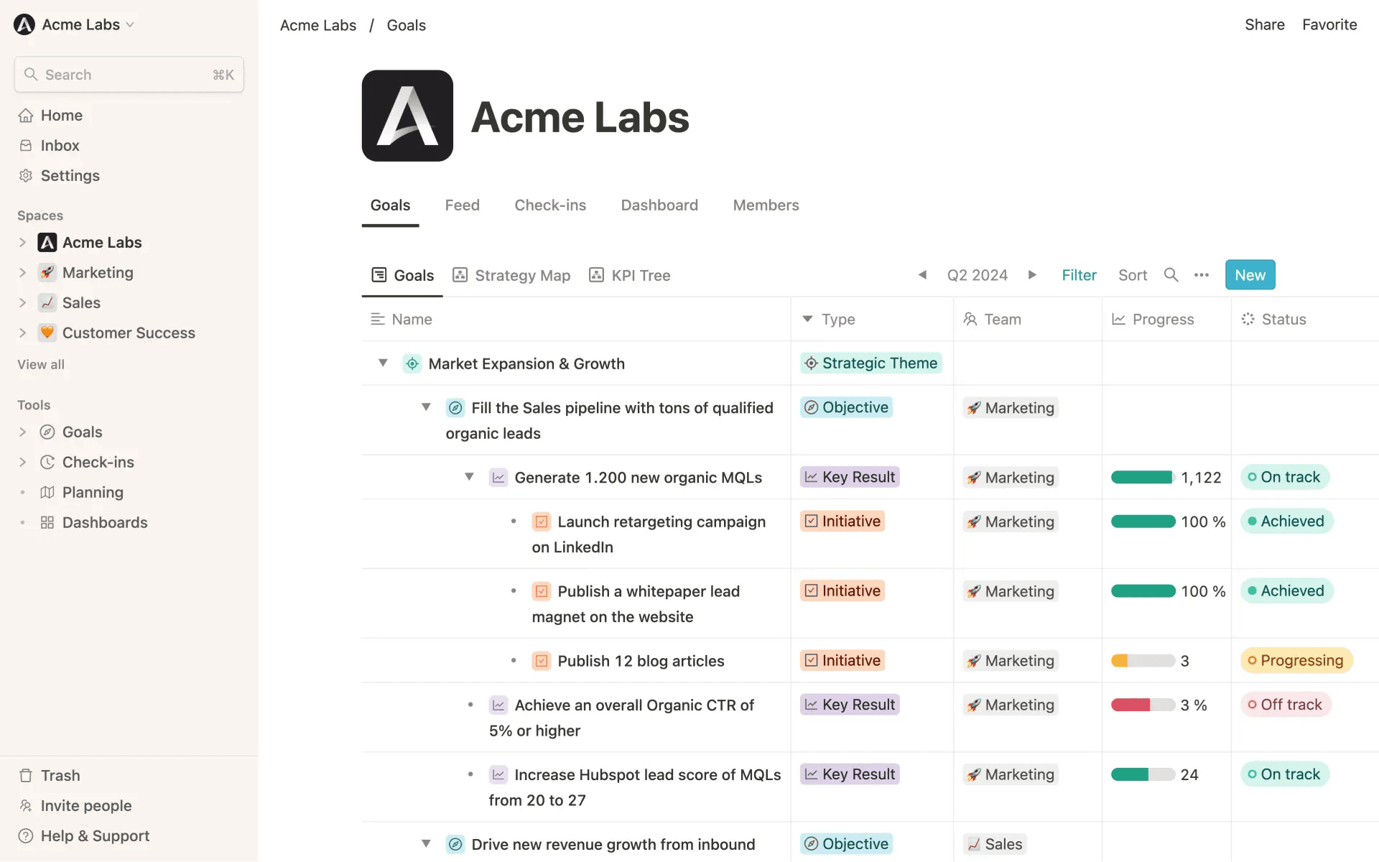The height and width of the screenshot is (862, 1379).
Task: Click the Goals tool icon in sidebar
Action: tap(47, 431)
